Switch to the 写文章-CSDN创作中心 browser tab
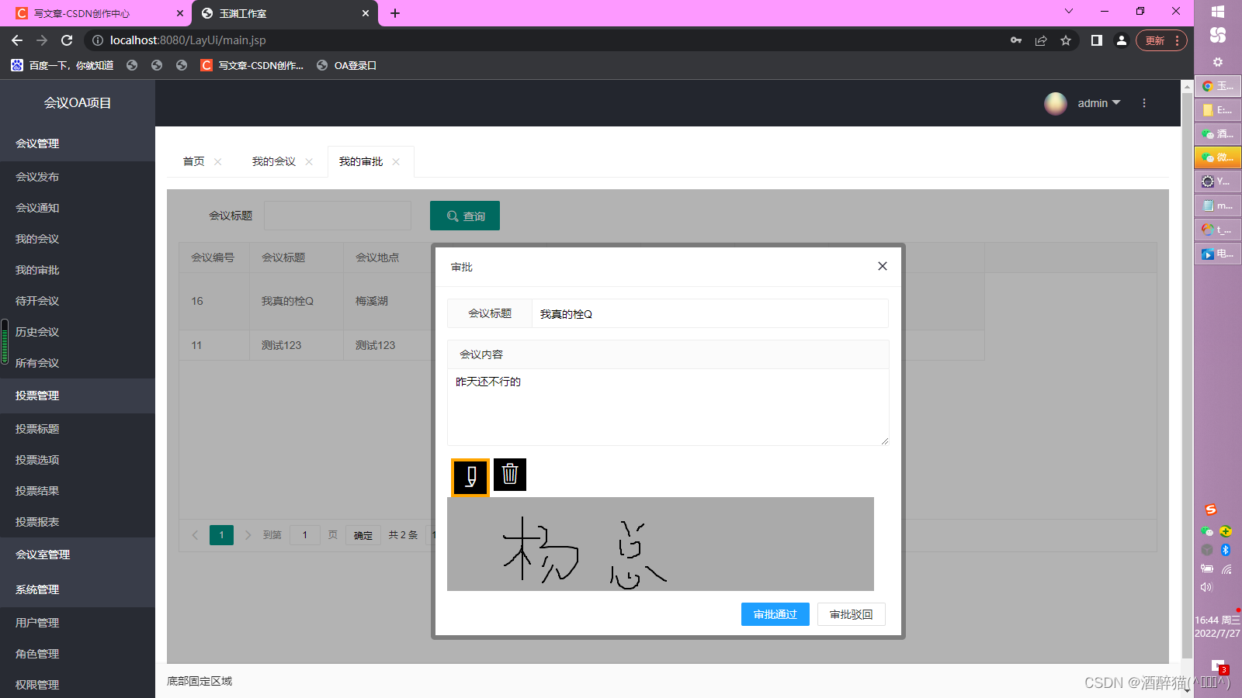The image size is (1242, 698). [95, 13]
